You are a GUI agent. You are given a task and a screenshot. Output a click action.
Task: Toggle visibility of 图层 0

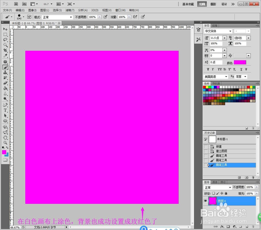[x=205, y=201]
